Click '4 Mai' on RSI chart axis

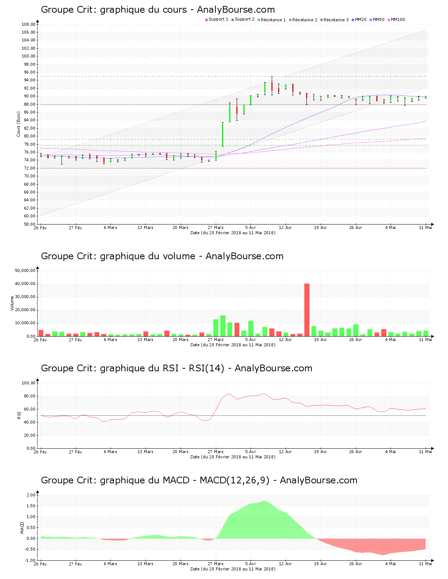(x=391, y=452)
